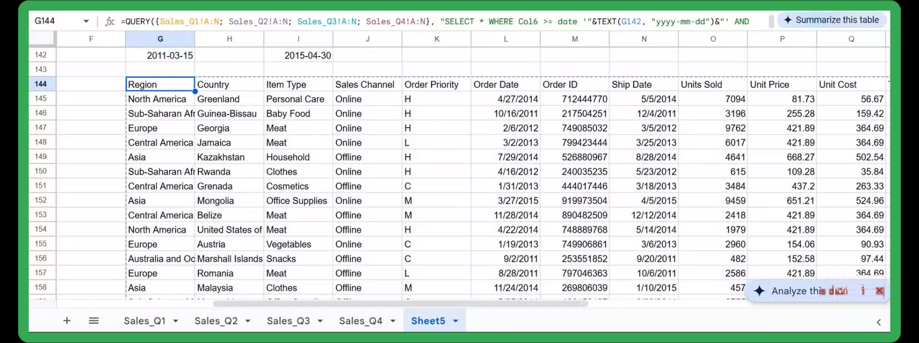Click the Office Supplies cell

coord(299,201)
